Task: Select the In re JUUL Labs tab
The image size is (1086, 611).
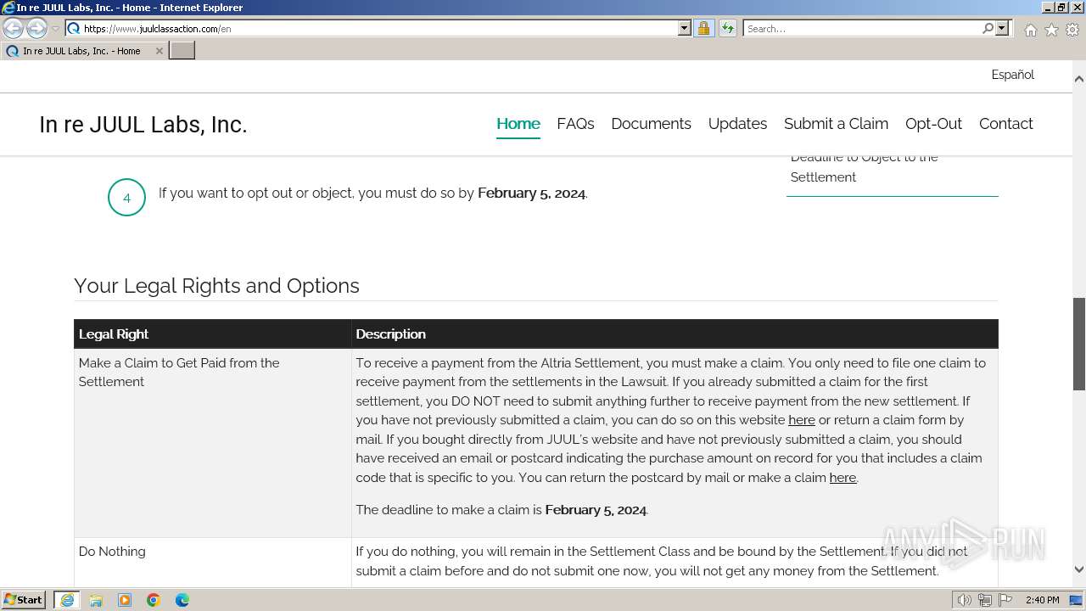Action: pos(81,51)
